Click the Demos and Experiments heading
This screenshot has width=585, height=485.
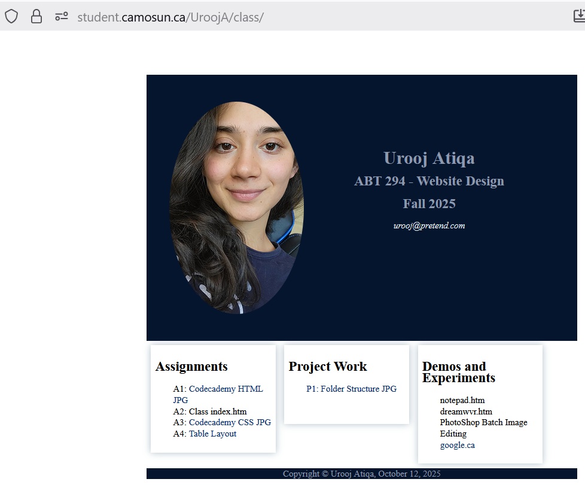pyautogui.click(x=458, y=372)
